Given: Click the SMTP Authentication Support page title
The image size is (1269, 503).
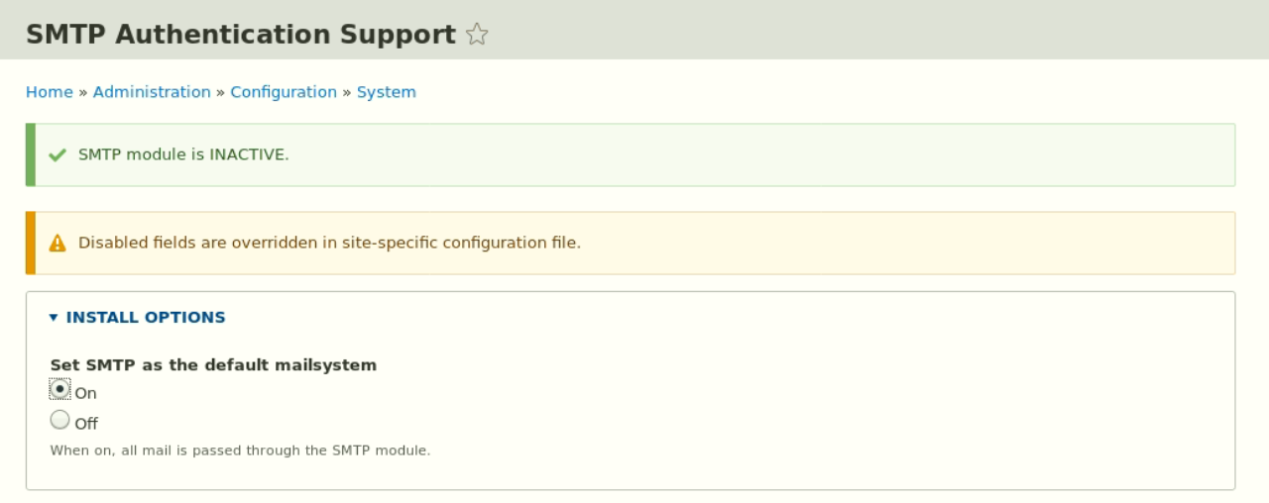Looking at the screenshot, I should pos(240,35).
